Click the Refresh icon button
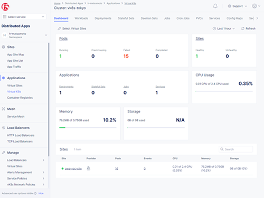Image resolution: width=264 pixels, height=198 pixels. pos(243,29)
